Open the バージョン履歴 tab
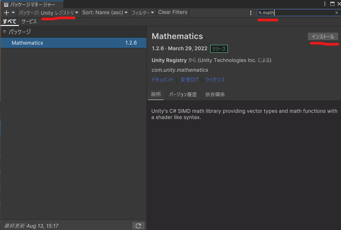Image resolution: width=341 pixels, height=230 pixels. 183,94
